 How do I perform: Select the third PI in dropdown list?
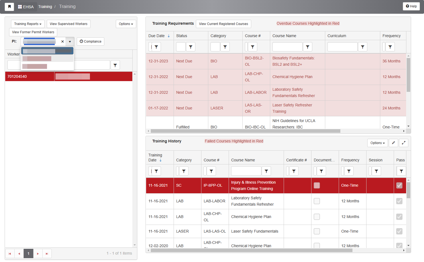[x=47, y=66]
